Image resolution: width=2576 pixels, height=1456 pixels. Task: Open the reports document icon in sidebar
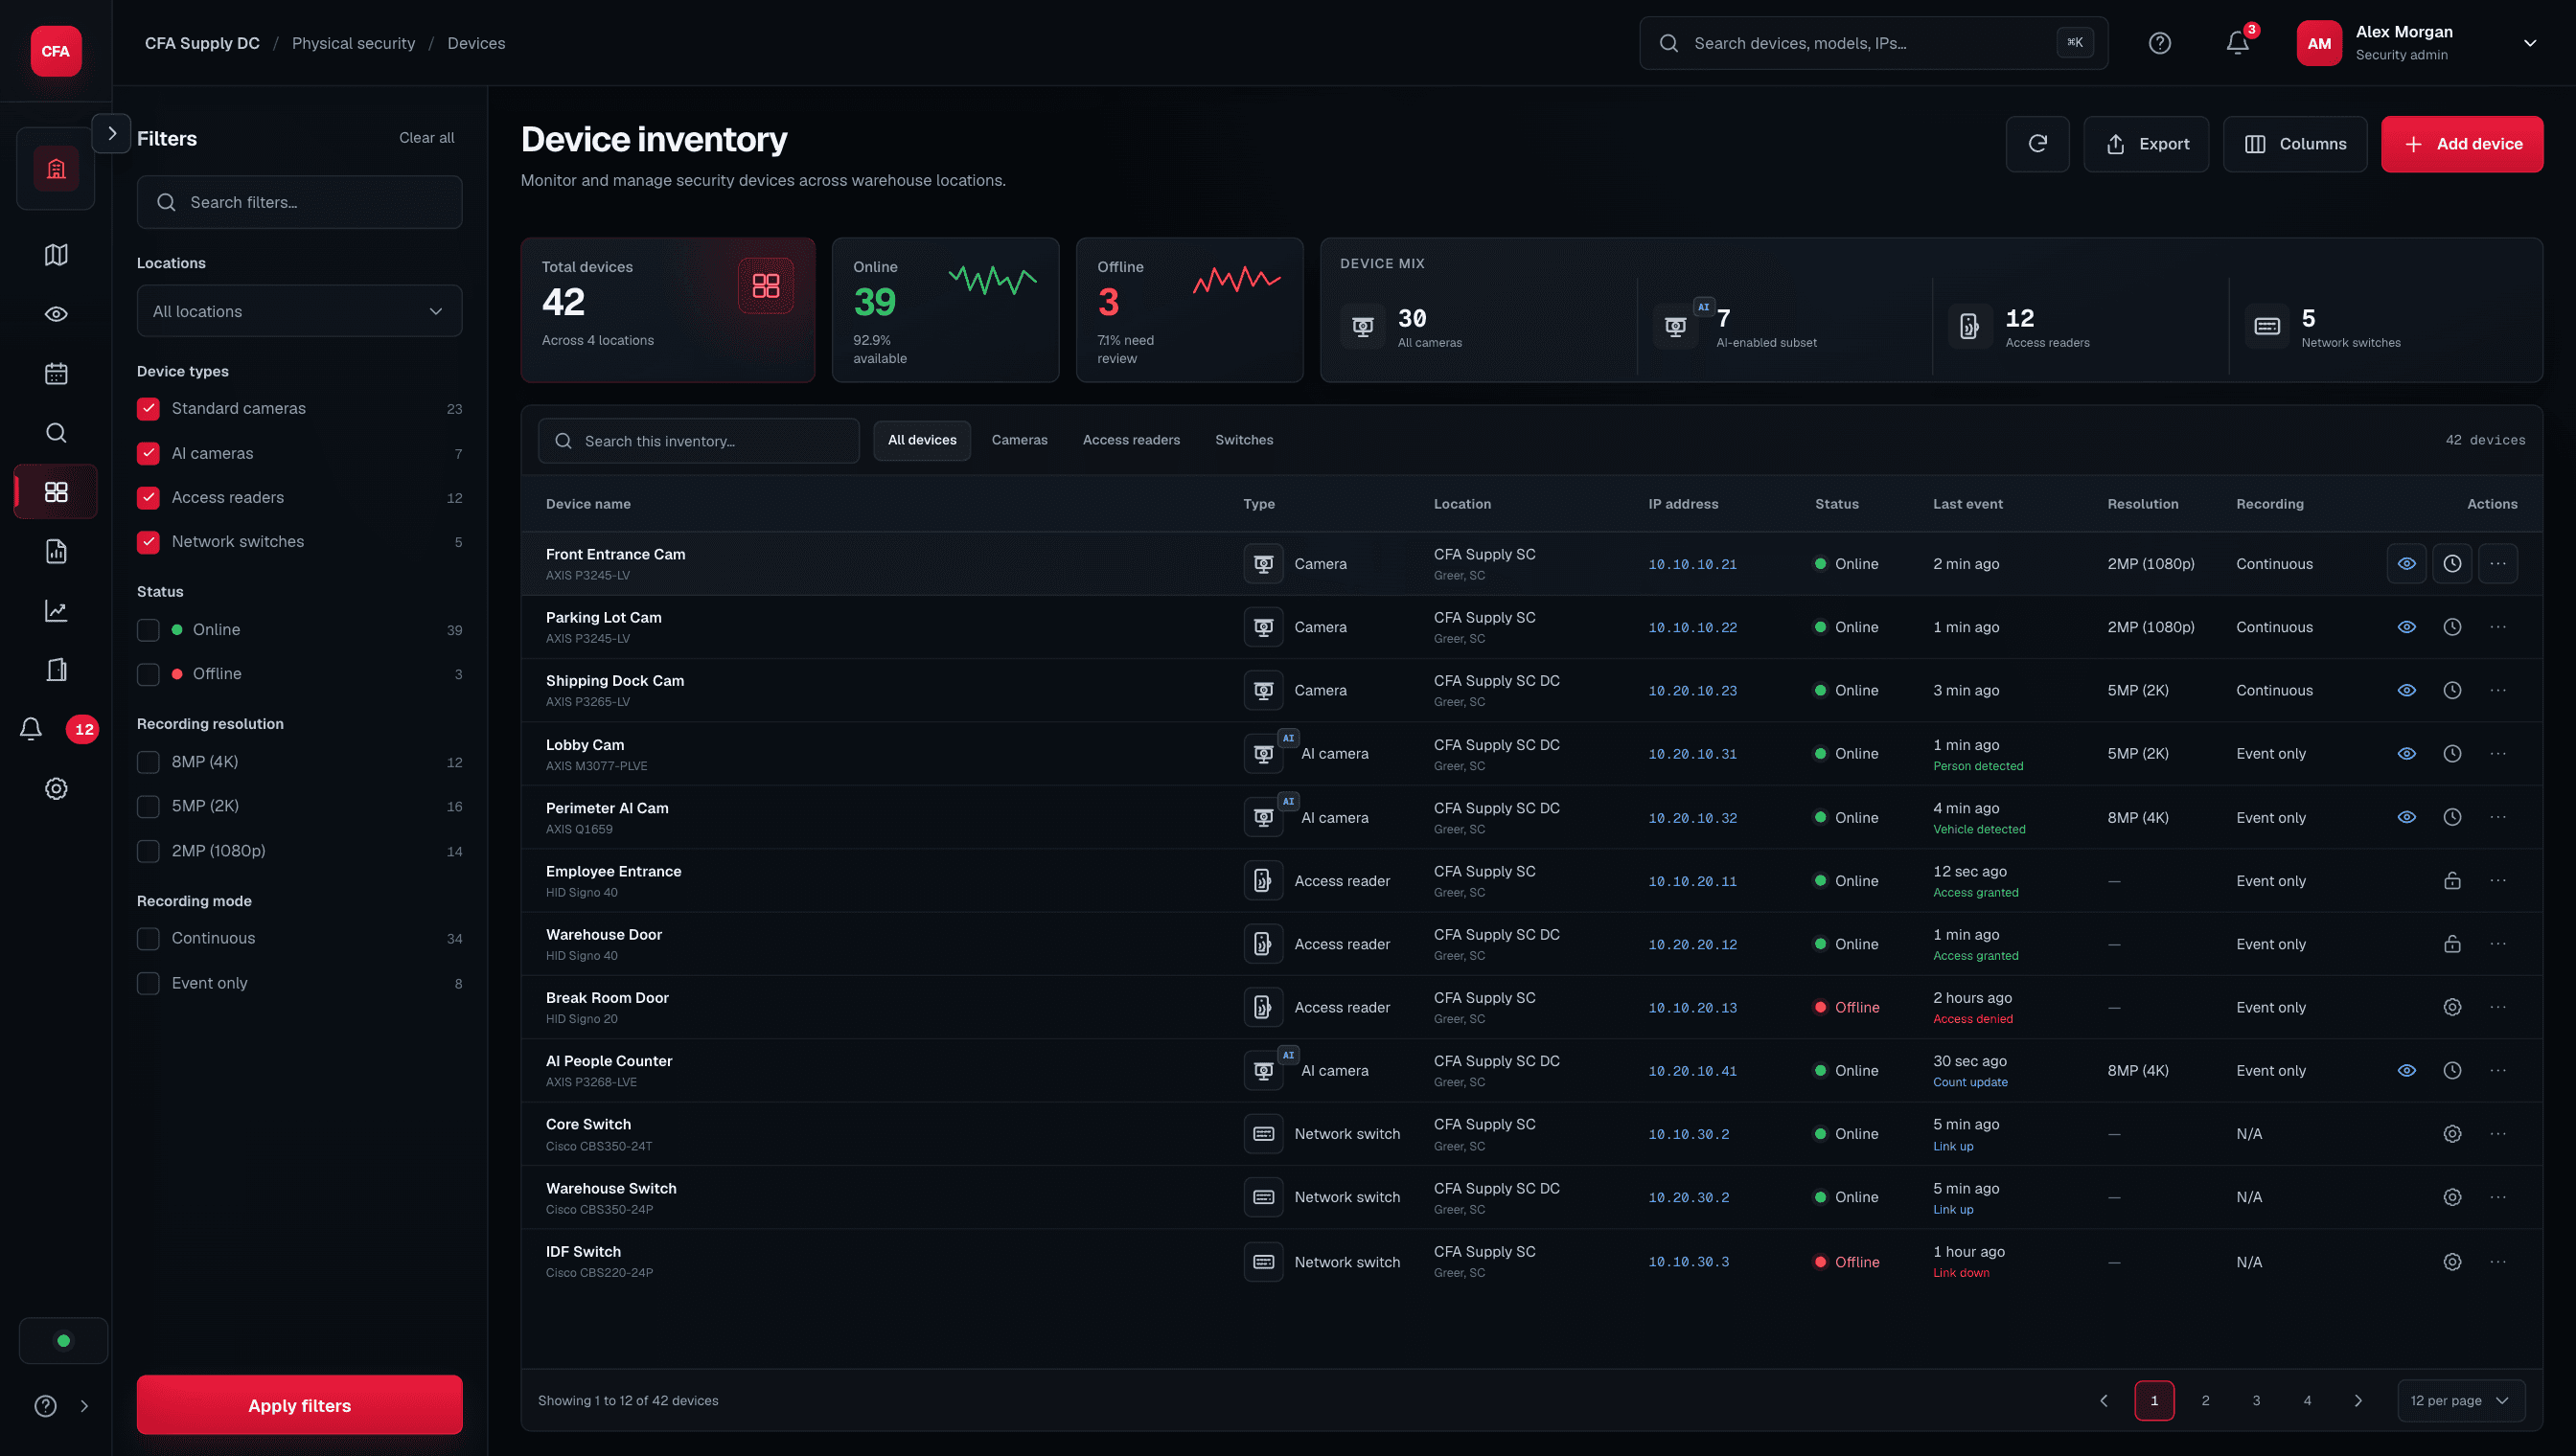click(x=56, y=552)
